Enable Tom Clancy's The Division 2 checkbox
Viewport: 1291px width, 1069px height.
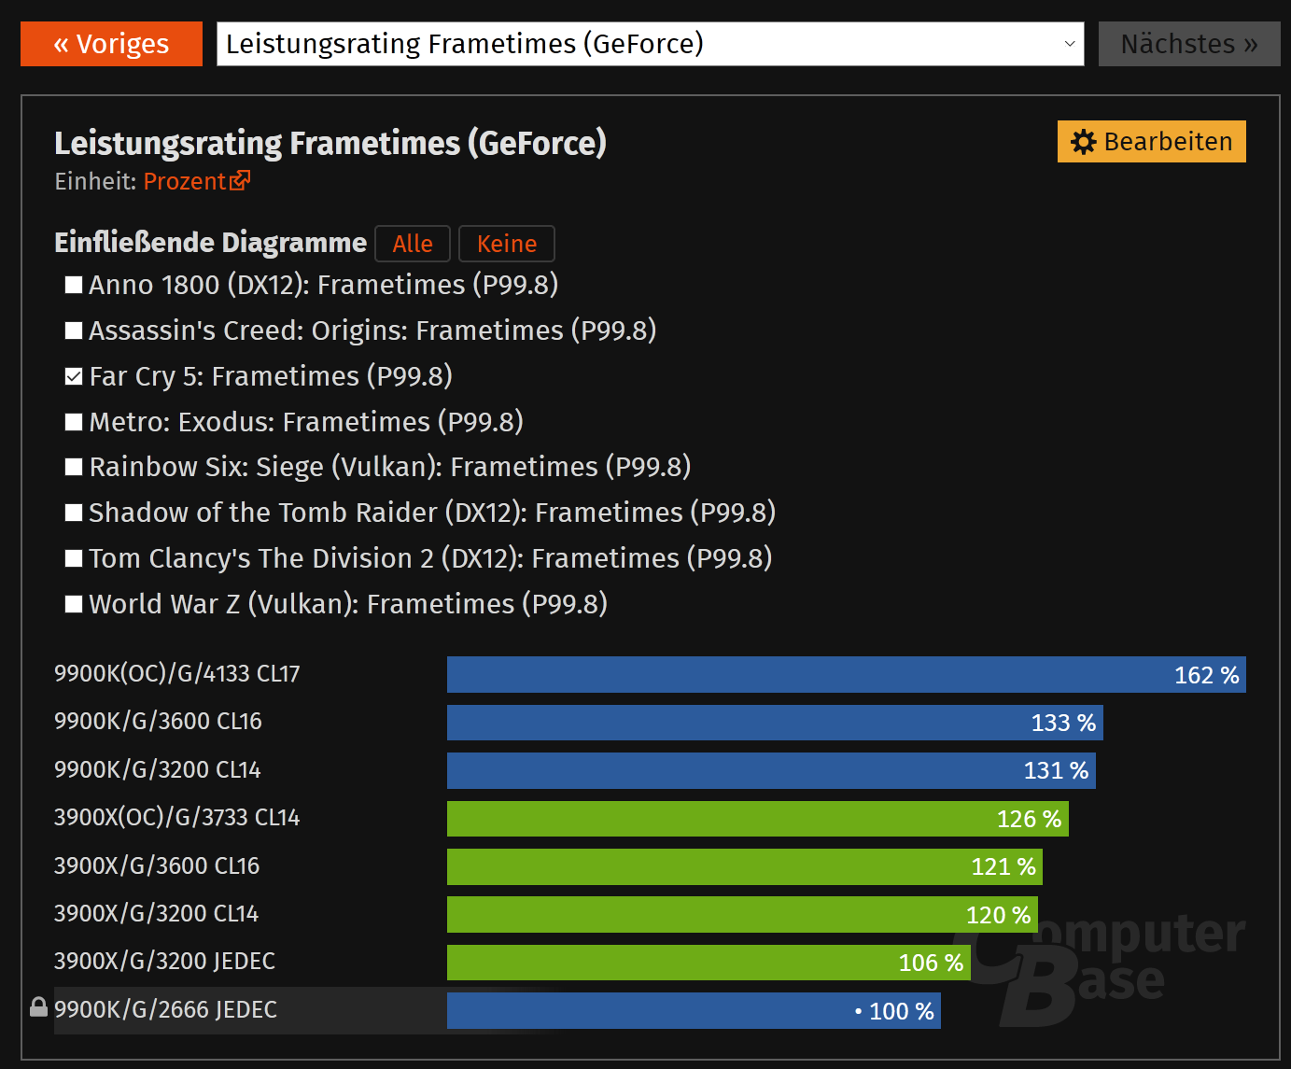coord(74,558)
